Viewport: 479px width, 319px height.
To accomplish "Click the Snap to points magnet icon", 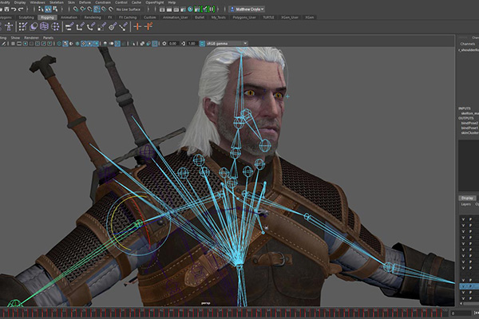I will (x=89, y=10).
